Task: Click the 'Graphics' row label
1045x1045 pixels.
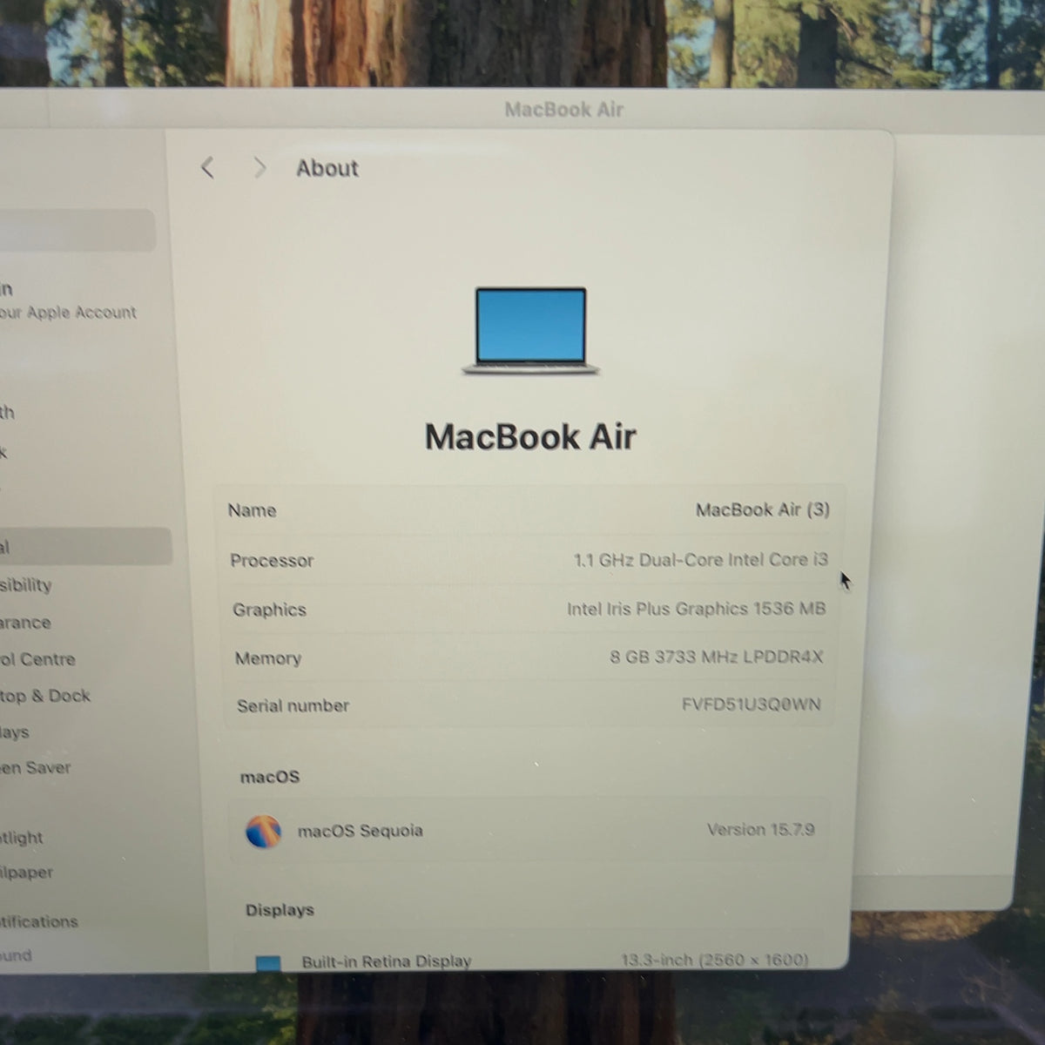Action: coord(269,610)
